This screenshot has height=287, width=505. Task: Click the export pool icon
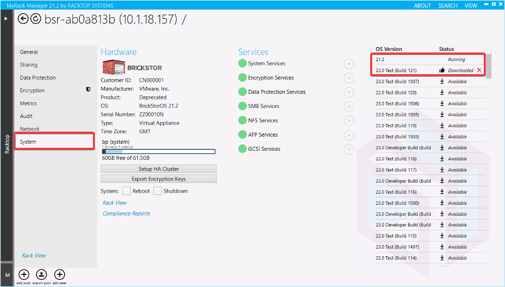(x=41, y=274)
